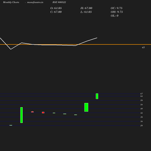Click the 29 price axis label
The width and height of the screenshot is (151, 151).
(x=141, y=126)
